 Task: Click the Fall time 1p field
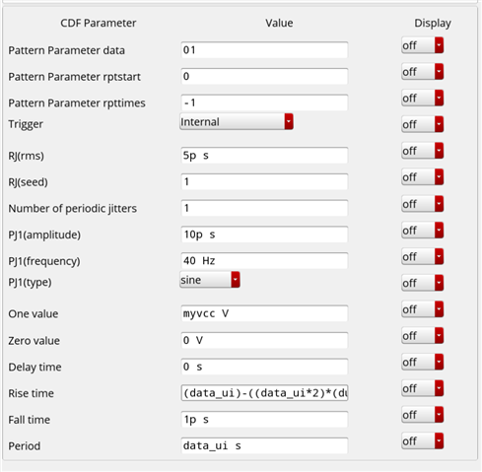(x=264, y=420)
